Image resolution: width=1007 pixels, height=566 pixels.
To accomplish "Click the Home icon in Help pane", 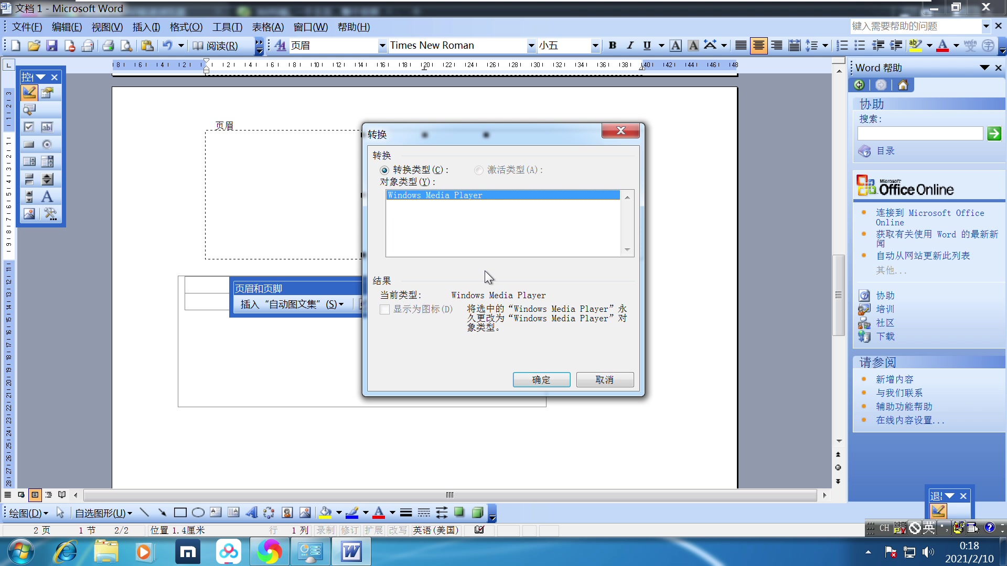I will pyautogui.click(x=903, y=85).
